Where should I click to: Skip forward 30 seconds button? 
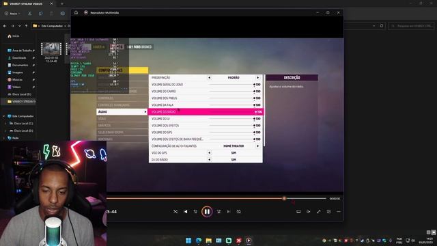click(x=218, y=212)
